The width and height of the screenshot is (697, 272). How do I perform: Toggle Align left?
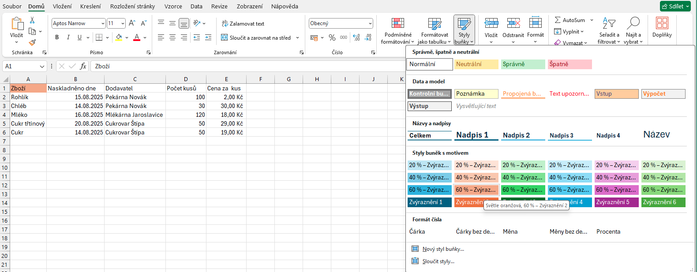161,37
